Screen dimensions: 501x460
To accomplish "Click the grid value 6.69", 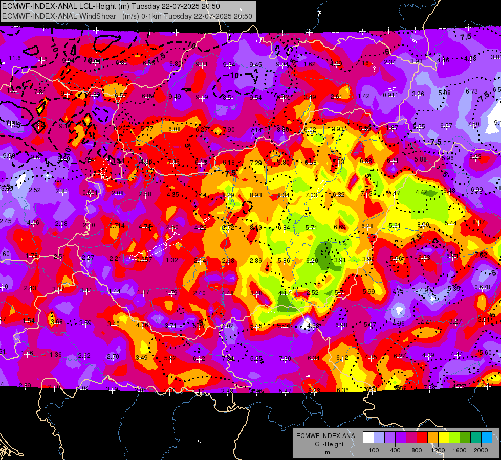I will click(x=340, y=227).
